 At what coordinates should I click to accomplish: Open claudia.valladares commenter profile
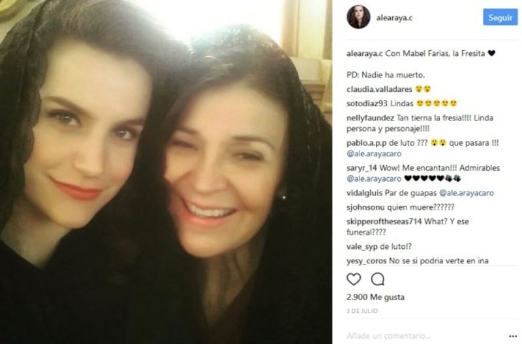point(379,89)
